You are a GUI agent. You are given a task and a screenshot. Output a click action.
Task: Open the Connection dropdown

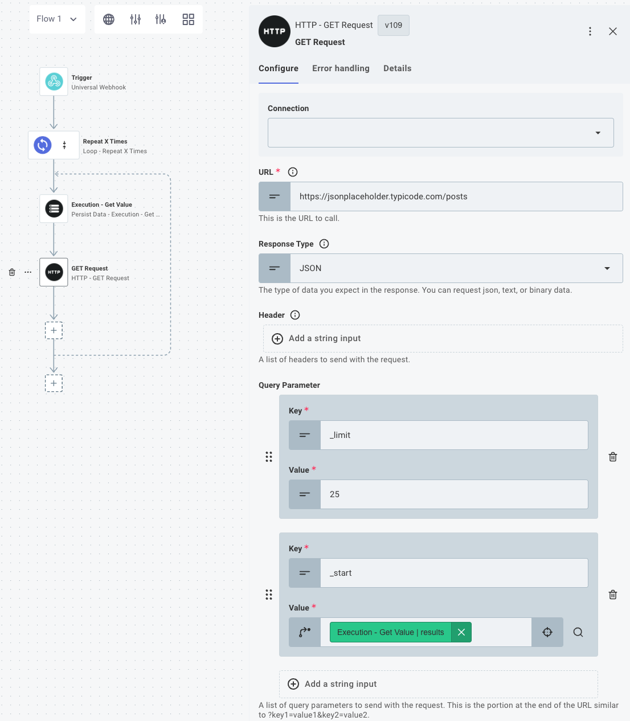coord(440,132)
